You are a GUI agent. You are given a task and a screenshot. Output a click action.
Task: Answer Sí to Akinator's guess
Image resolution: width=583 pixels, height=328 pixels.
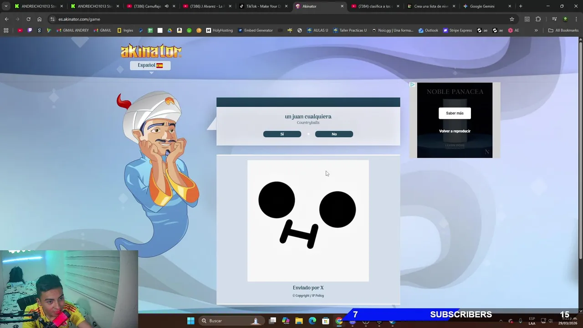click(x=282, y=134)
